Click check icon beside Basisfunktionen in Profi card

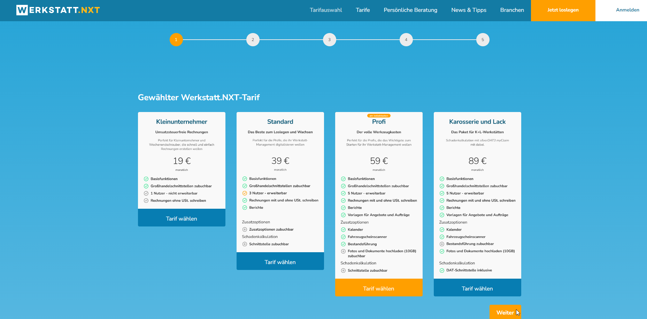[343, 179]
